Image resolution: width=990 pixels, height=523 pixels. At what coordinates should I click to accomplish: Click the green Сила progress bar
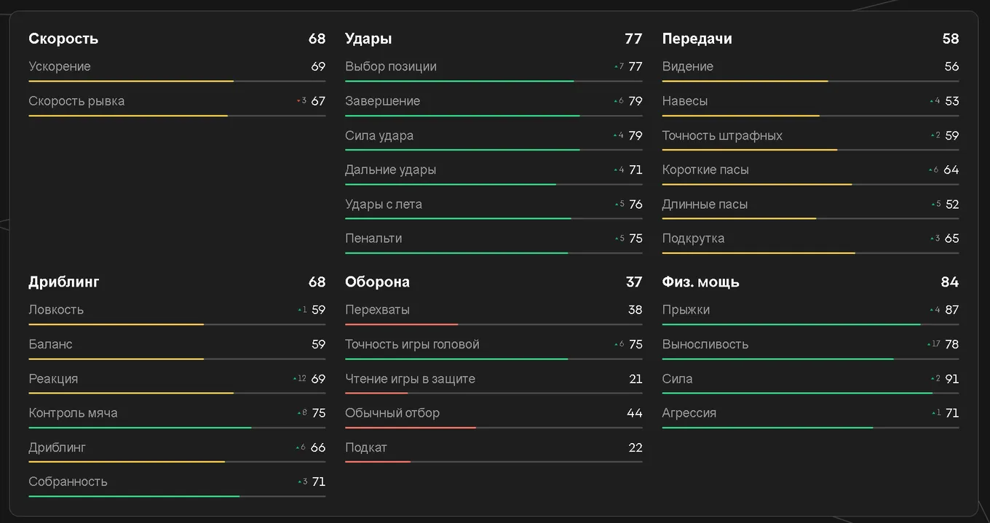(x=797, y=394)
